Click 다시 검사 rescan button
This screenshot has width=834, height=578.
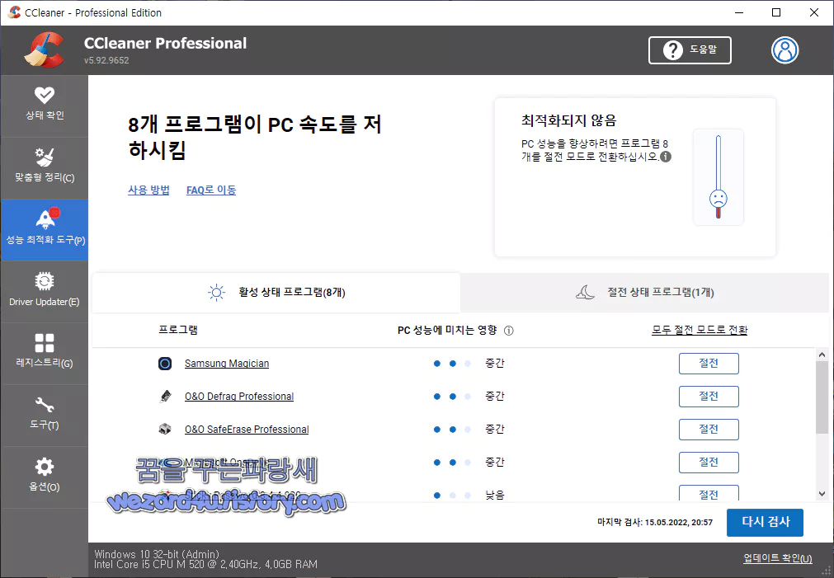765,523
